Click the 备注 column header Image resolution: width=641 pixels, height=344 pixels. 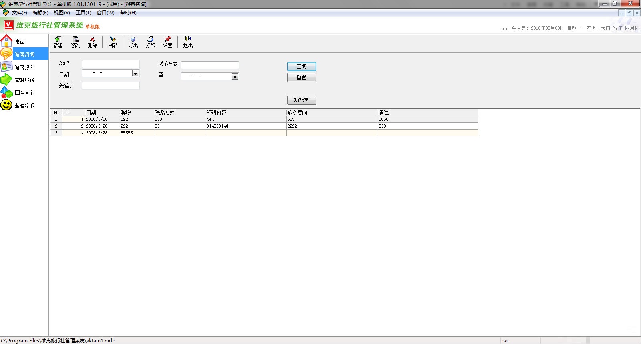(428, 112)
